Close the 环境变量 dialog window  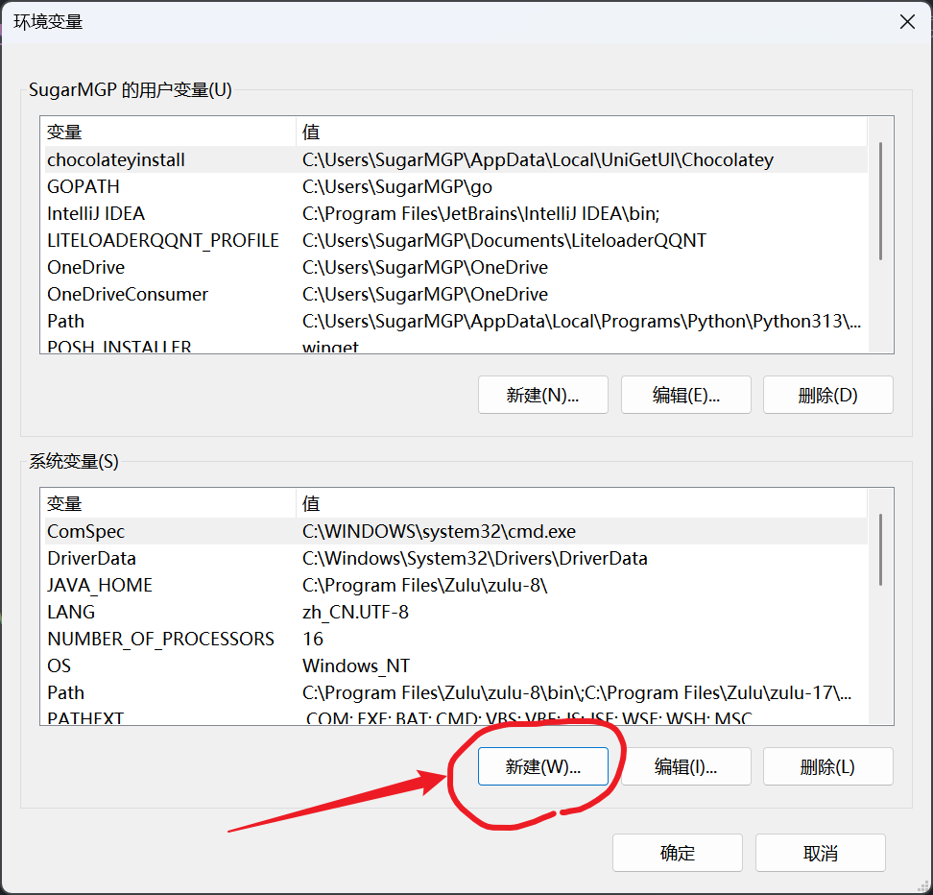906,22
